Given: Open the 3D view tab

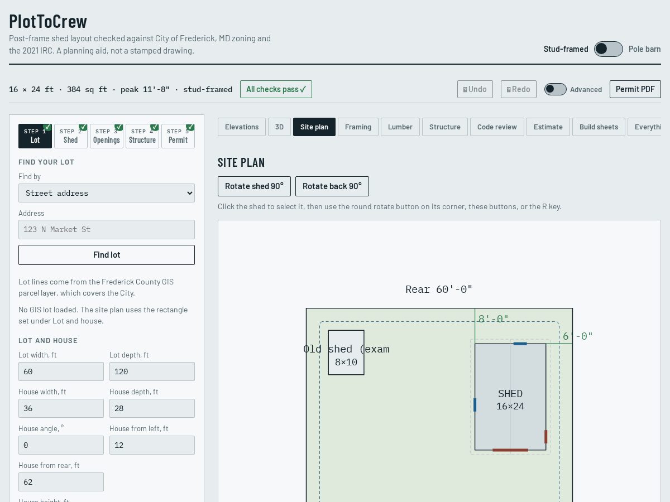Looking at the screenshot, I should [x=279, y=127].
